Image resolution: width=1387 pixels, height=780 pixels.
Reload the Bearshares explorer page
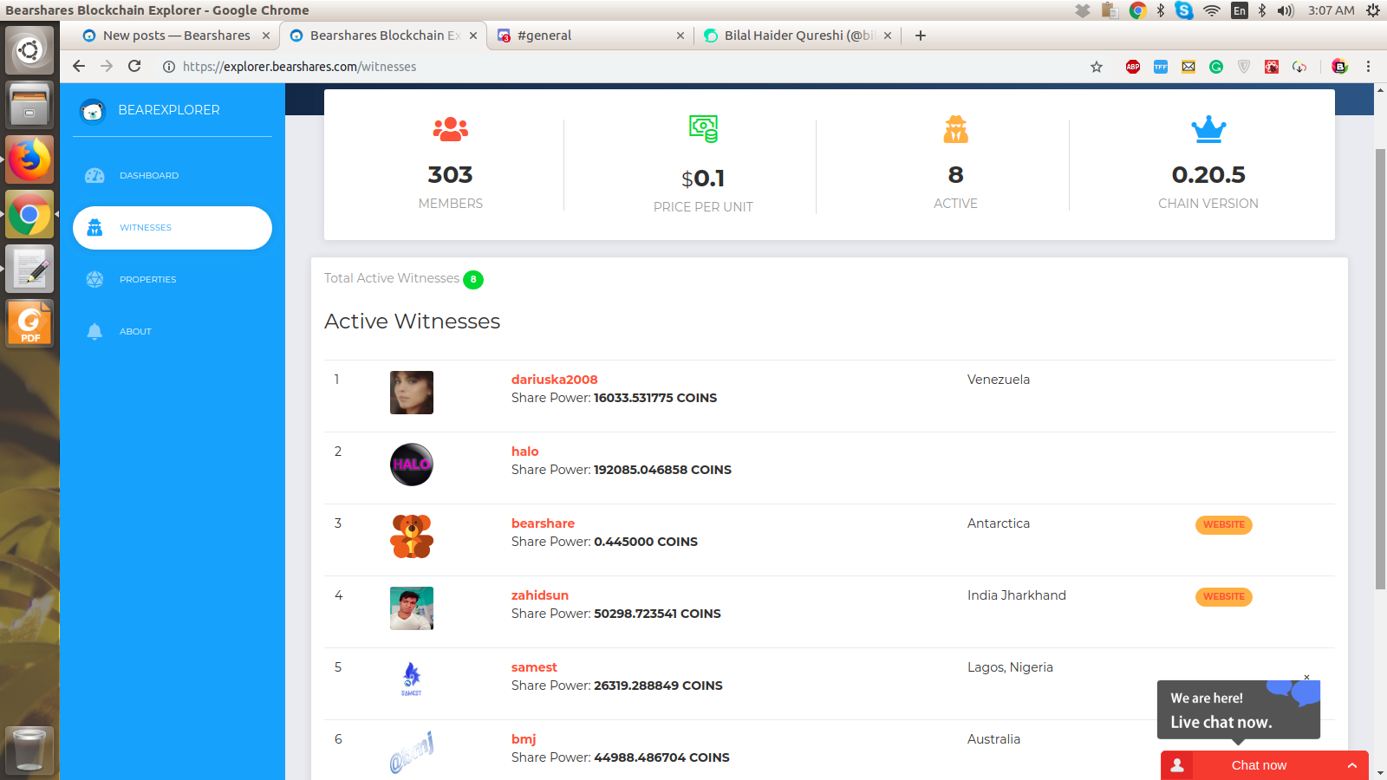134,66
